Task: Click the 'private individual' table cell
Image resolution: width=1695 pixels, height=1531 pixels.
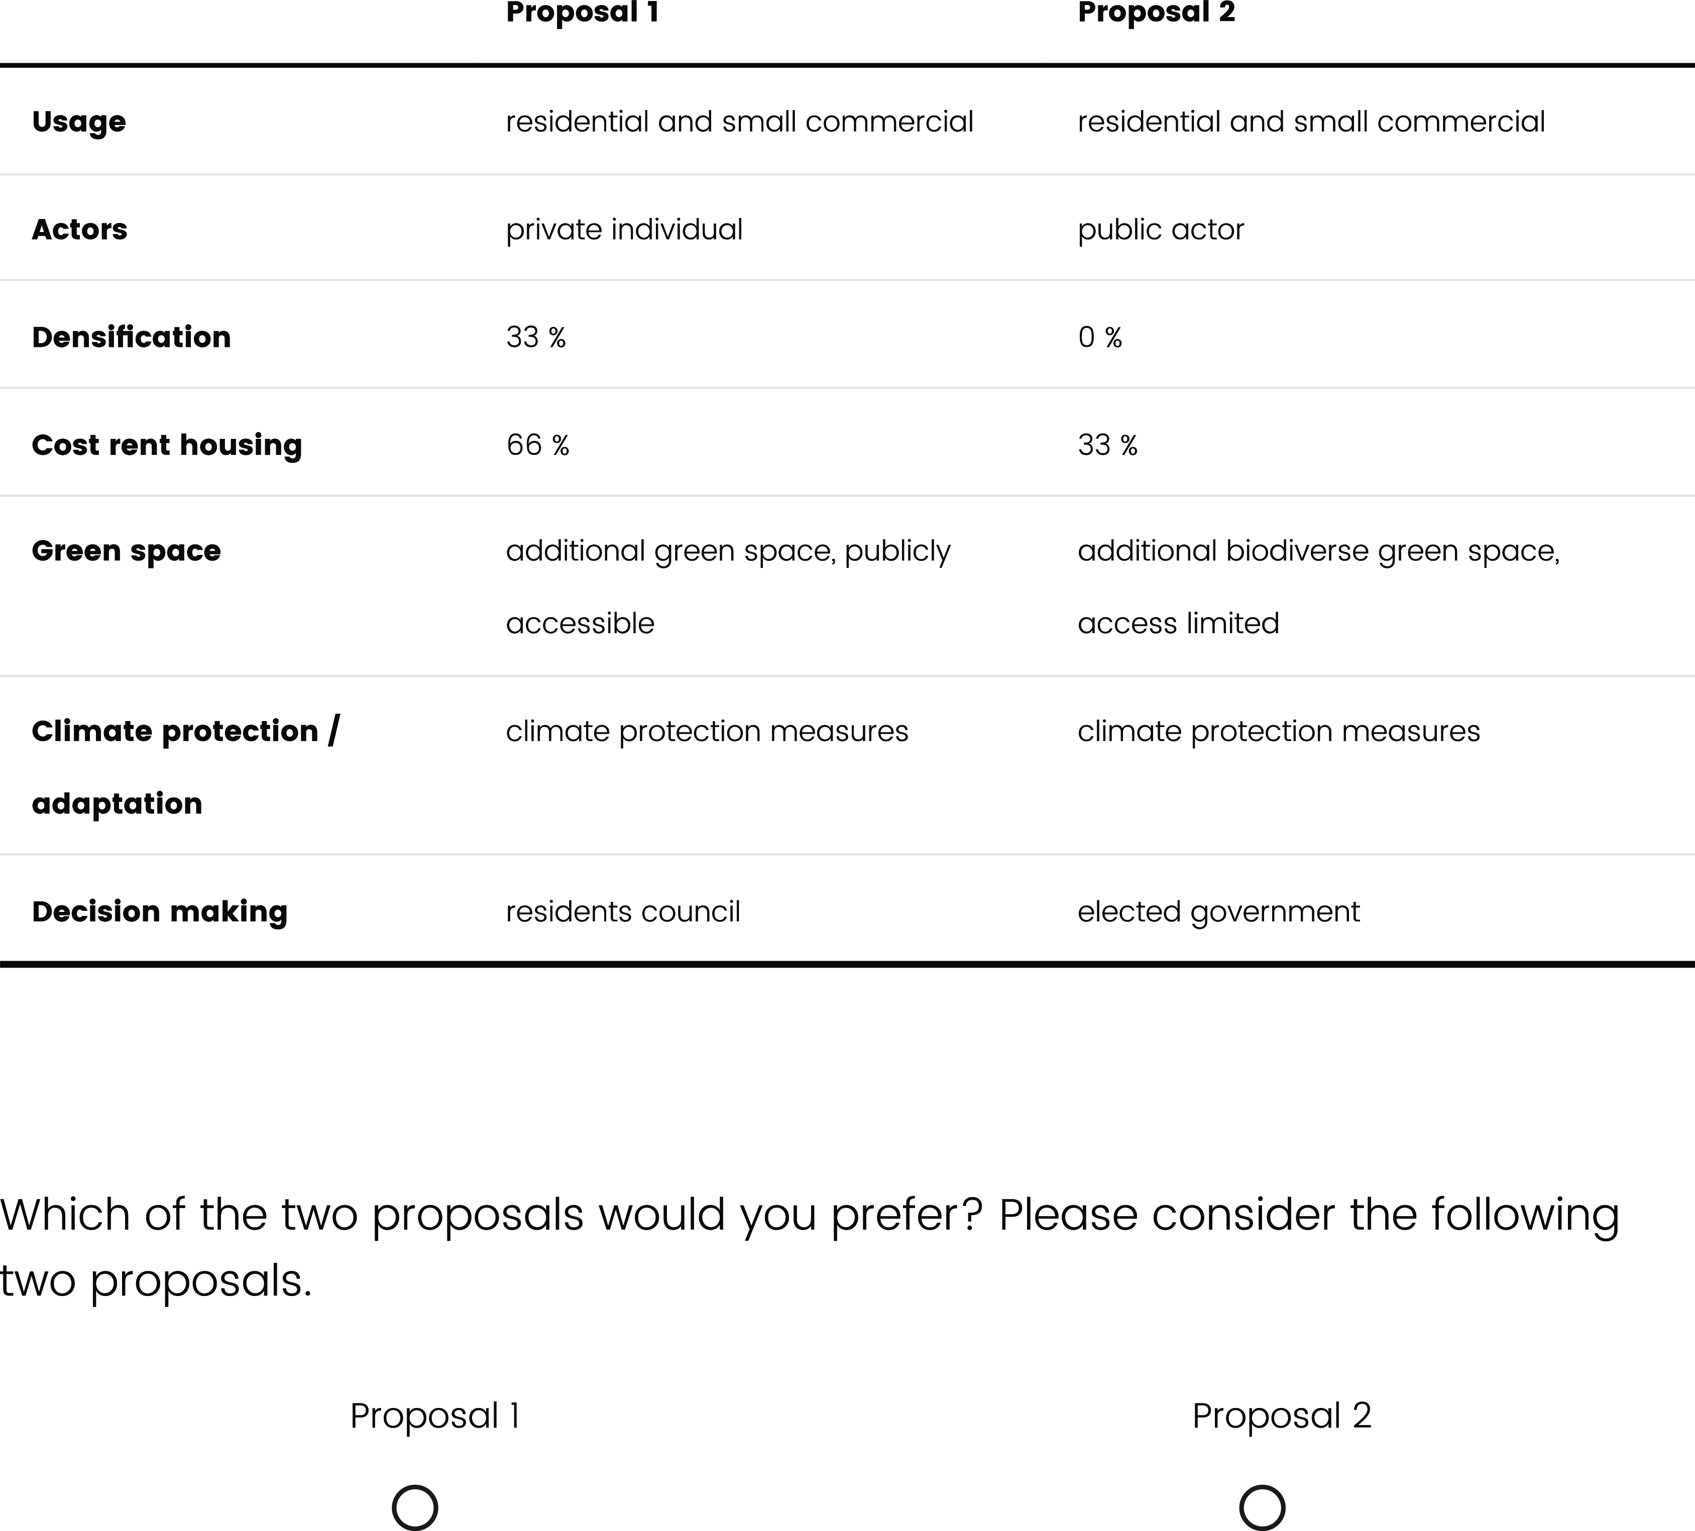Action: point(624,229)
